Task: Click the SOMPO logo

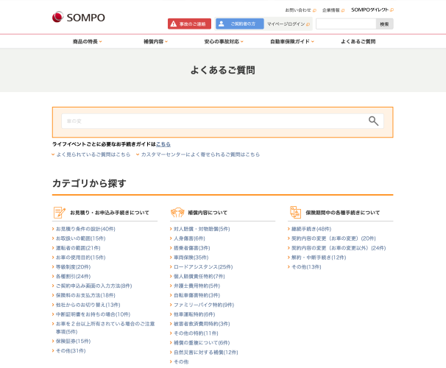Action: [79, 17]
